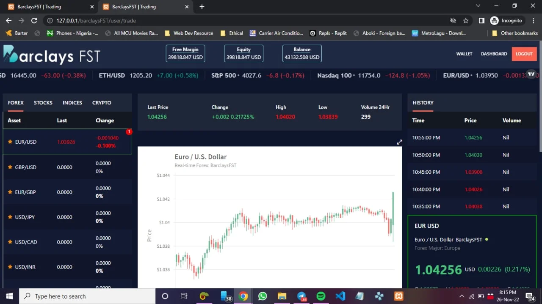The width and height of the screenshot is (542, 304).
Task: Click the 10:40:00 PM history row
Action: (472, 189)
